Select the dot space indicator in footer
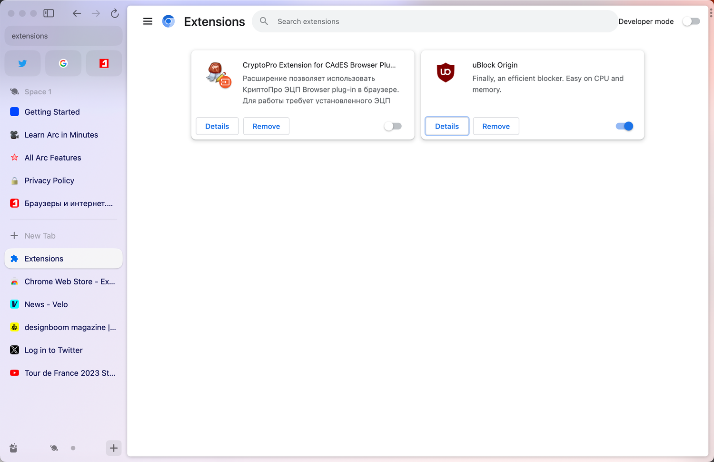 click(73, 448)
